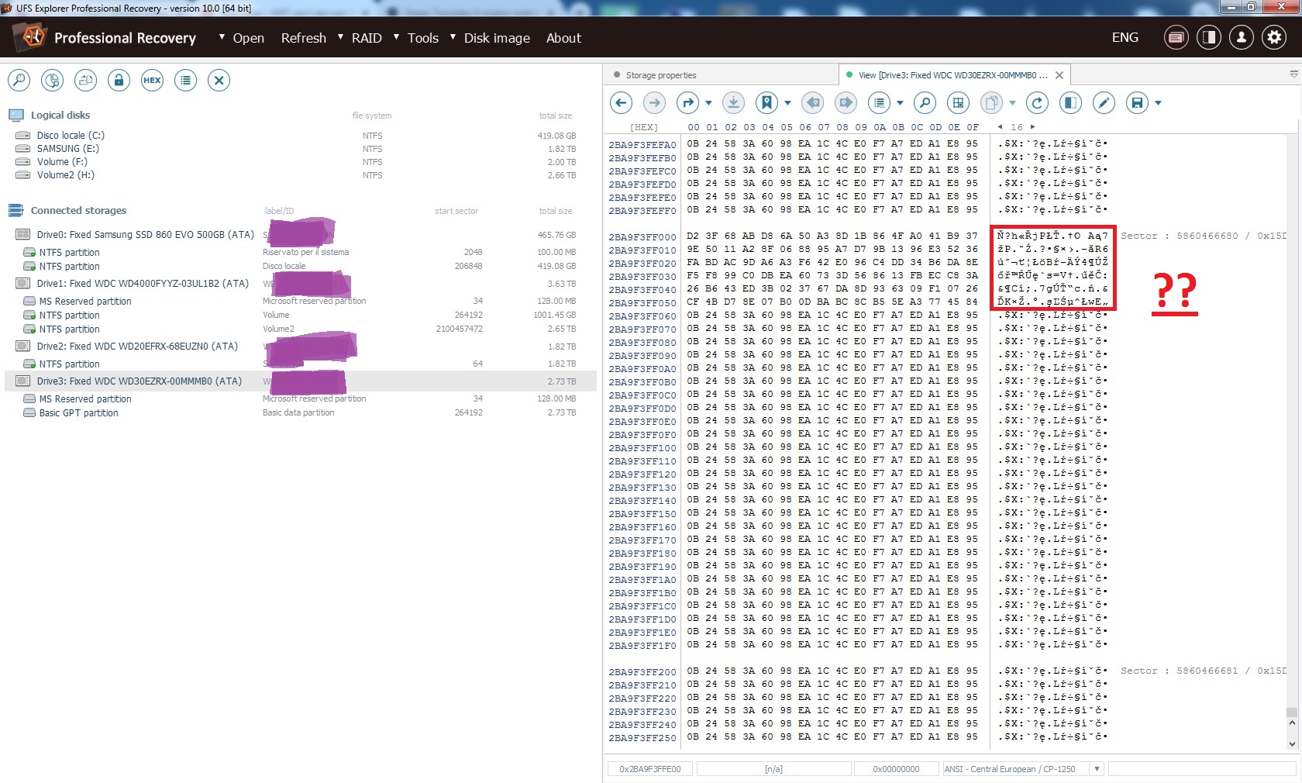
Task: Select the View Drive3 hex tab
Action: tap(952, 75)
